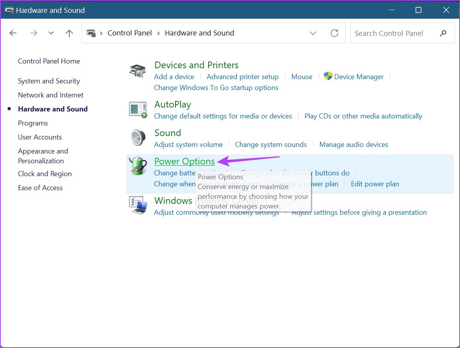Image resolution: width=460 pixels, height=348 pixels.
Task: Minimize the Hardware and Sound window
Action: (391, 10)
